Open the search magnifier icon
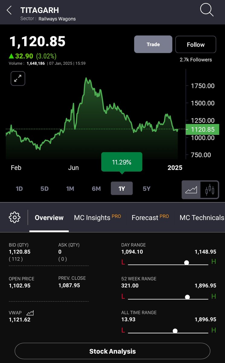The height and width of the screenshot is (363, 225). pyautogui.click(x=207, y=10)
